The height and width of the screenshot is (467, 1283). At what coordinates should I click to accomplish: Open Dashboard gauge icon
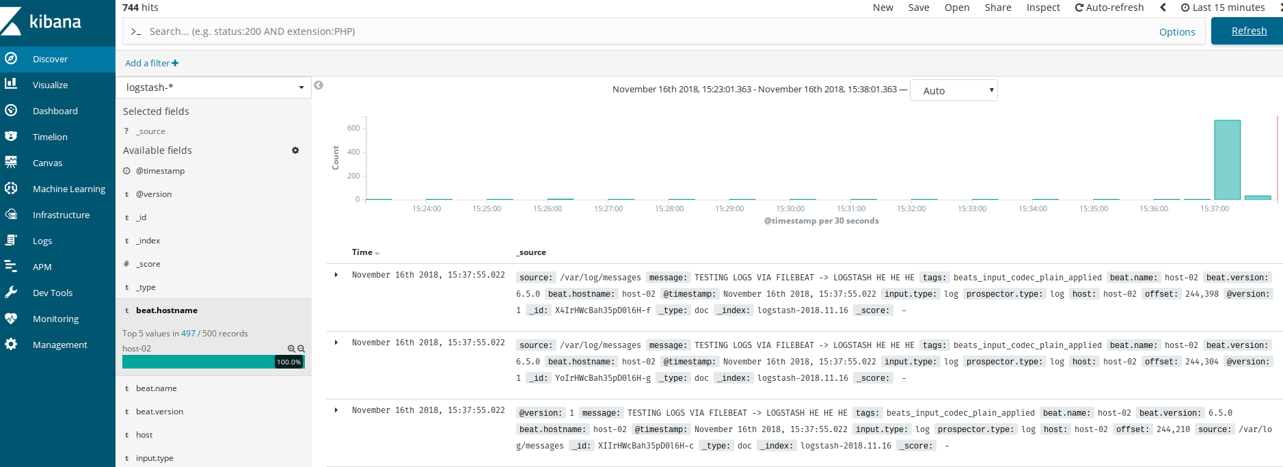pyautogui.click(x=11, y=110)
